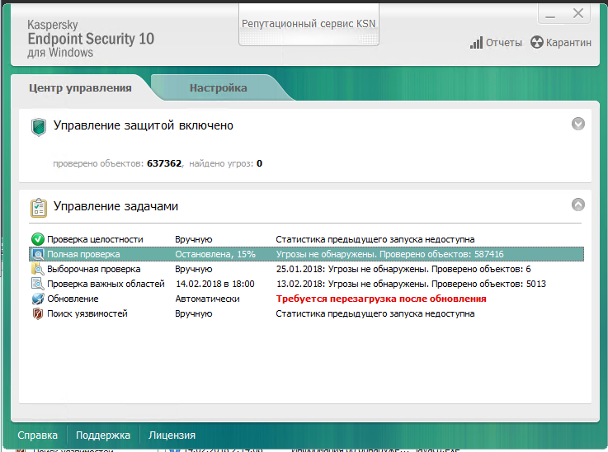
Task: Open the Поддержка support link
Action: point(103,436)
